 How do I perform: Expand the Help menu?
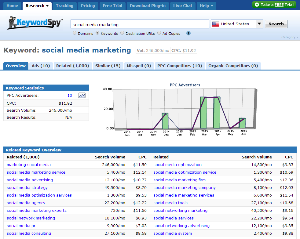click(x=207, y=6)
